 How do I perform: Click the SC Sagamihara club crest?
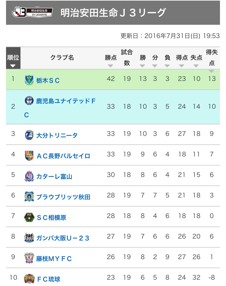(29, 217)
